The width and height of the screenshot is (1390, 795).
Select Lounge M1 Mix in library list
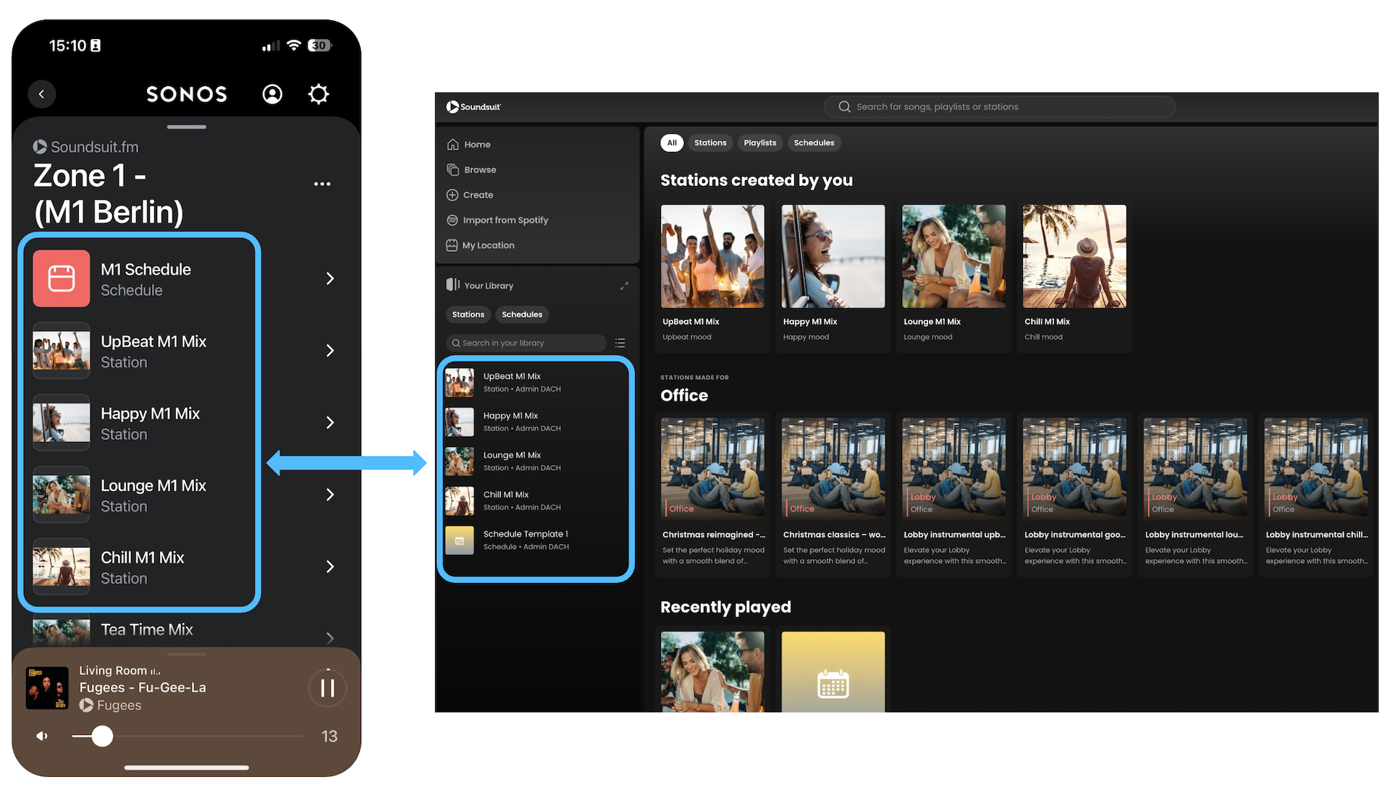tap(536, 462)
